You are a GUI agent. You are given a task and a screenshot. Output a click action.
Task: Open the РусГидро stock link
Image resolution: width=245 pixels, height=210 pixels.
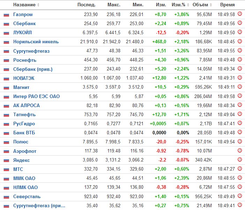coord(24,123)
